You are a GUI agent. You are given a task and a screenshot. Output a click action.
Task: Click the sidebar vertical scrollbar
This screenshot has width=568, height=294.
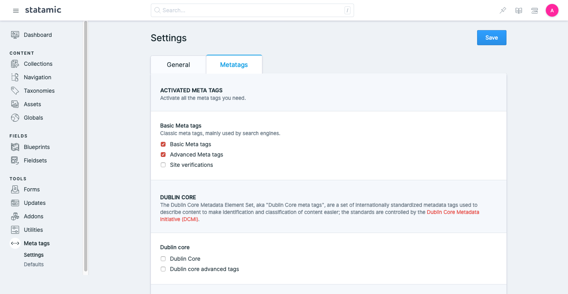coord(86,147)
